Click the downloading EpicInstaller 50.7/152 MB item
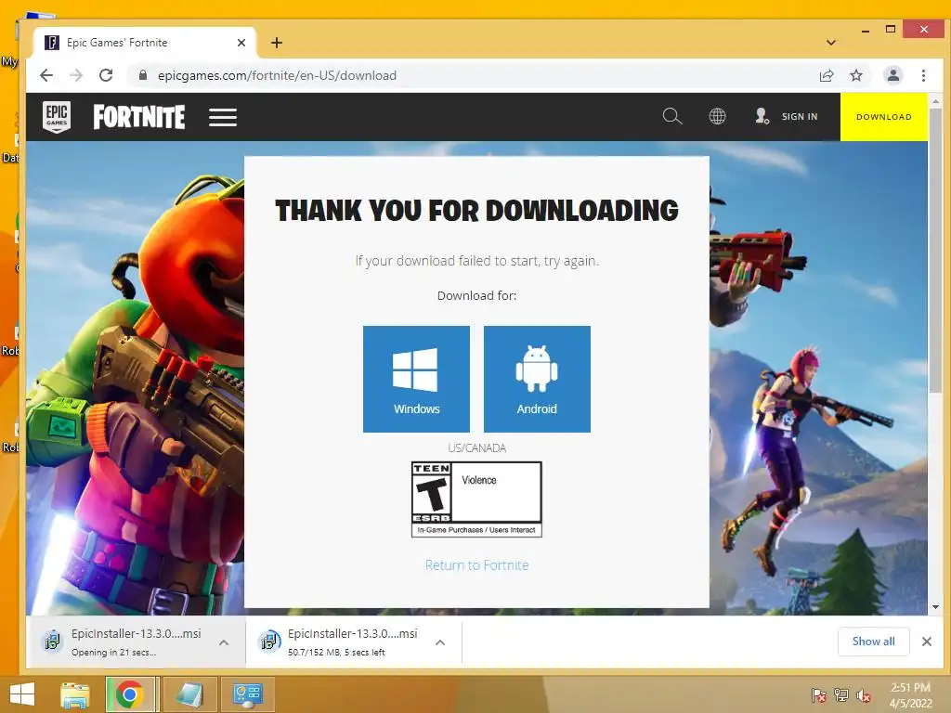The width and height of the screenshot is (951, 713). [338, 642]
